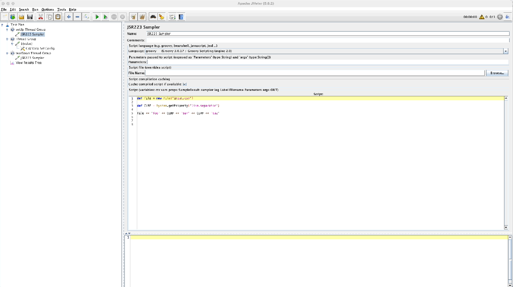Open the Options menu
This screenshot has width=513, height=287.
click(48, 9)
